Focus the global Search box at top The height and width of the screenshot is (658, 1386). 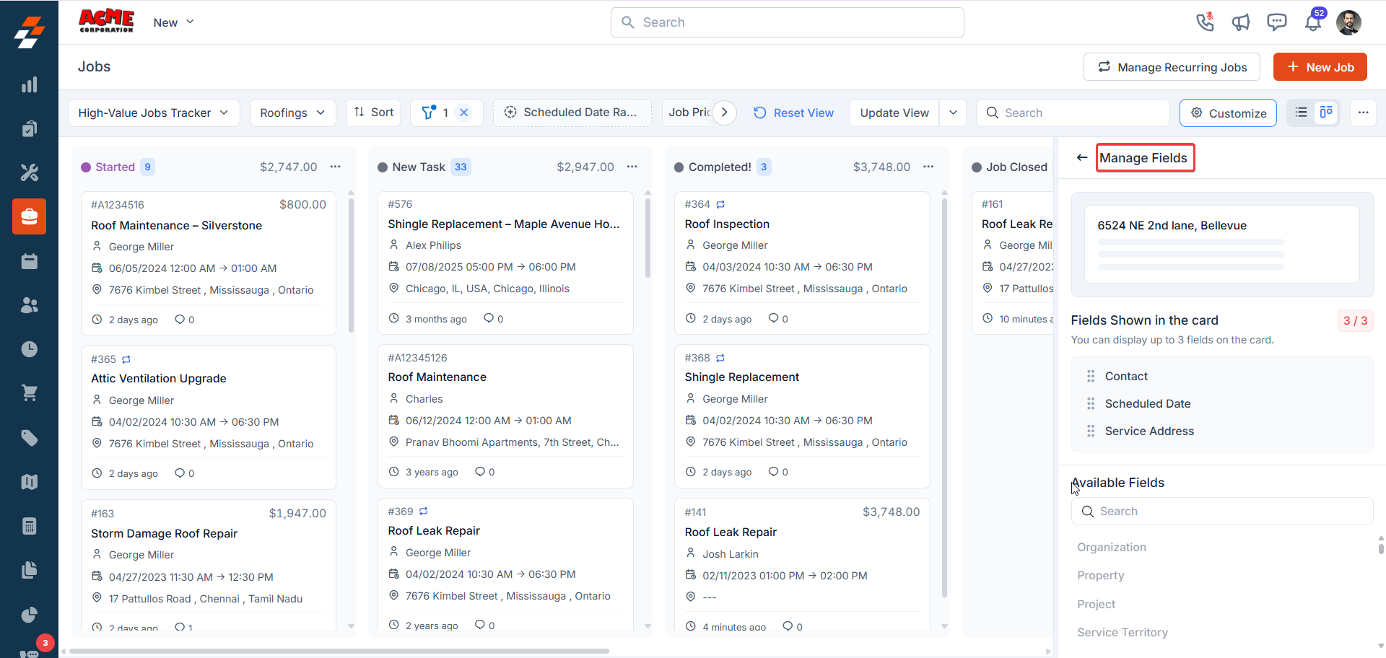tap(787, 22)
